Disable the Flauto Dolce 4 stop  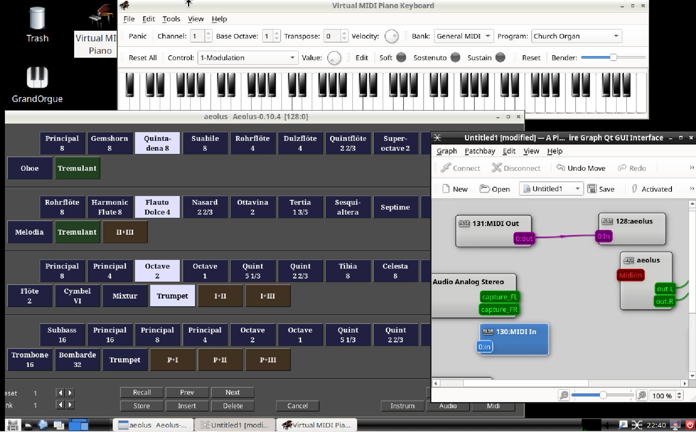[x=157, y=207]
